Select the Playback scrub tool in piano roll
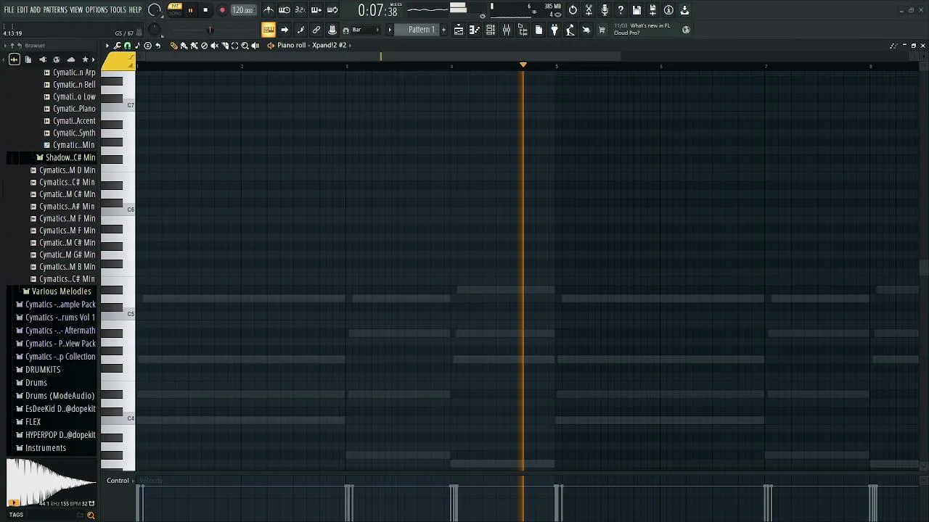The height and width of the screenshot is (522, 929). coord(255,46)
